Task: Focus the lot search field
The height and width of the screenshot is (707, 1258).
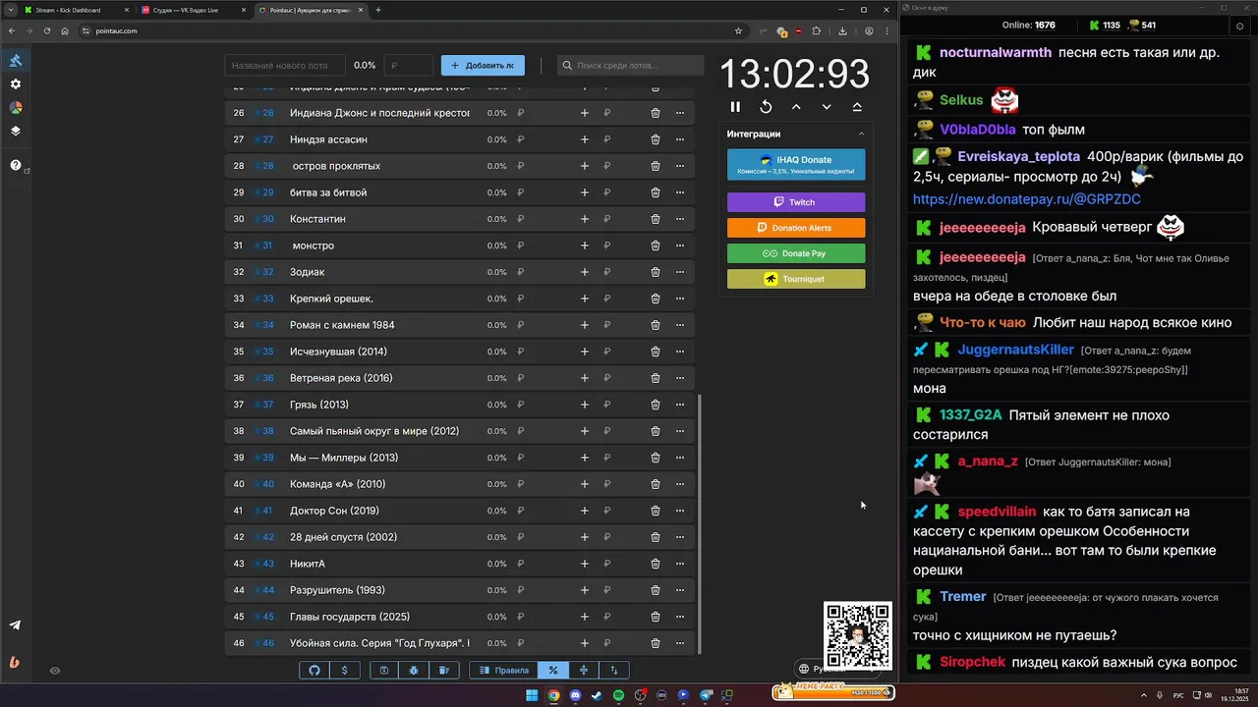Action: pyautogui.click(x=630, y=66)
